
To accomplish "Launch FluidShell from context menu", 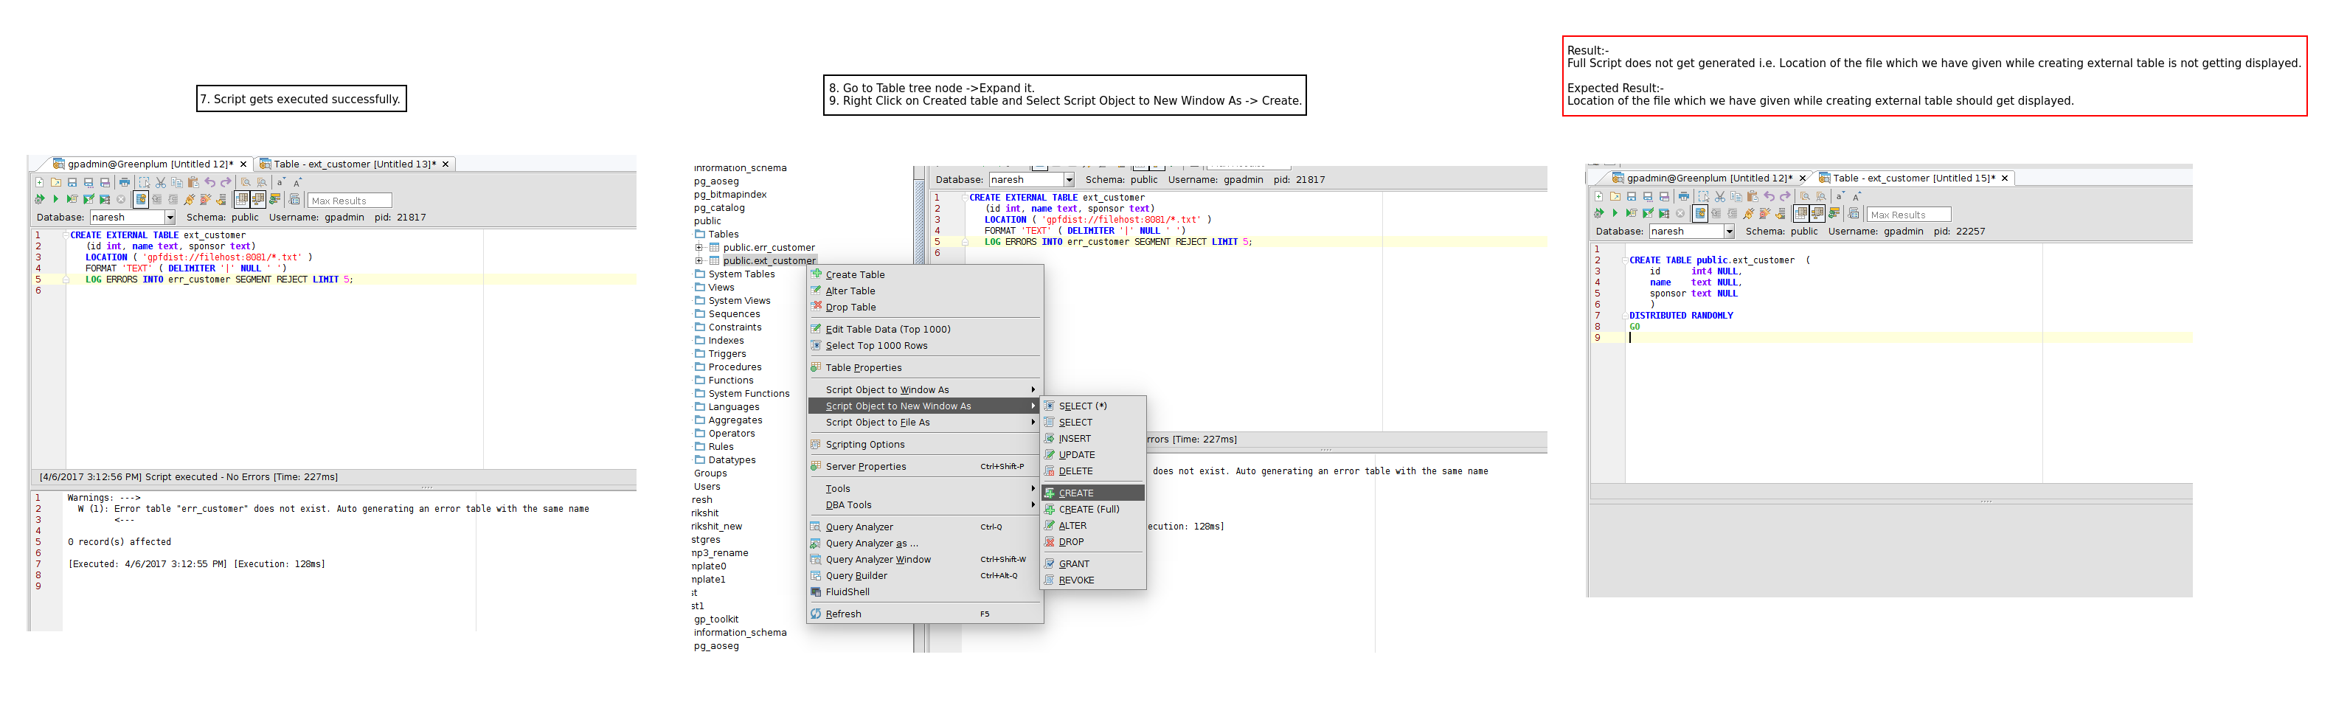I will pyautogui.click(x=923, y=592).
